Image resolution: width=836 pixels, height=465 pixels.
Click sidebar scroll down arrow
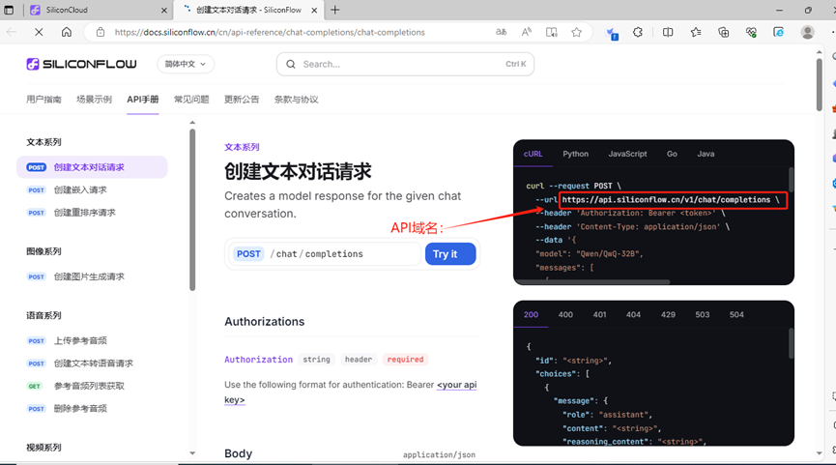pyautogui.click(x=192, y=453)
